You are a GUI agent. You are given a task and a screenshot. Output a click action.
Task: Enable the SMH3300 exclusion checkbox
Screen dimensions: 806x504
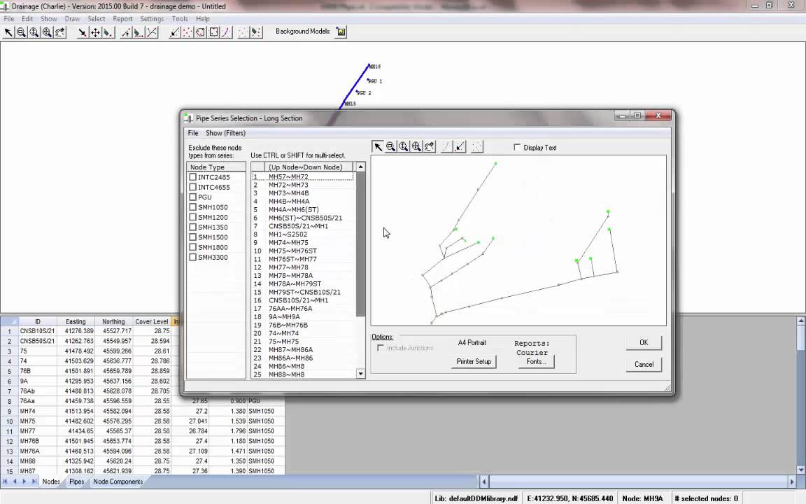click(193, 257)
